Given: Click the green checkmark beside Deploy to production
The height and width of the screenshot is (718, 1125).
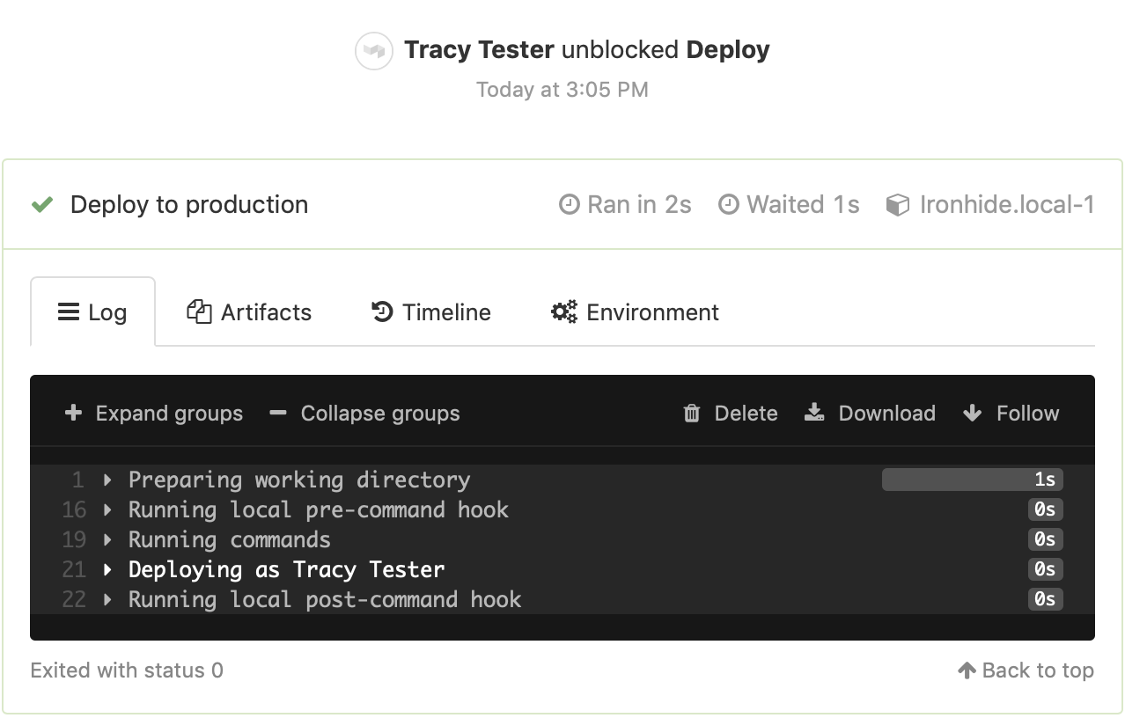Looking at the screenshot, I should (x=41, y=204).
